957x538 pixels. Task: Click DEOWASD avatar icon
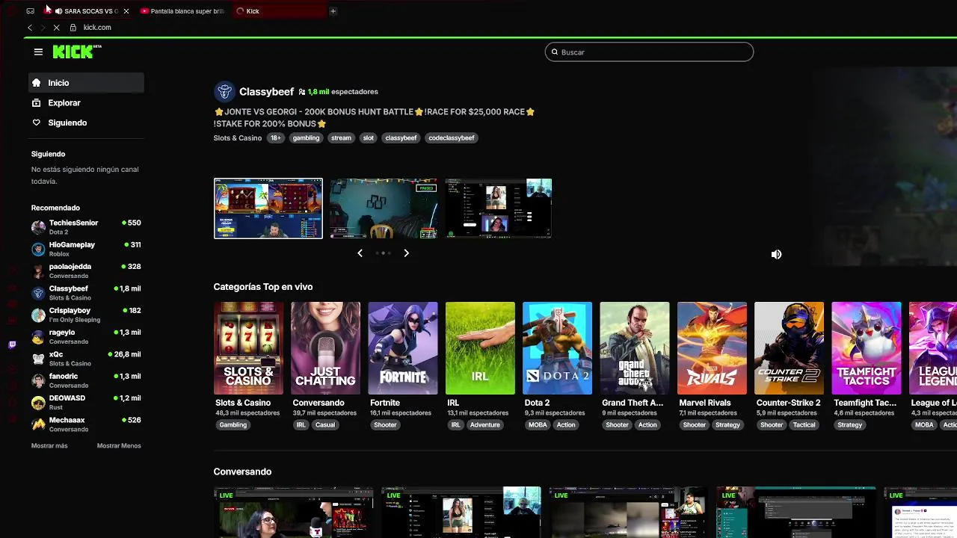click(x=38, y=403)
